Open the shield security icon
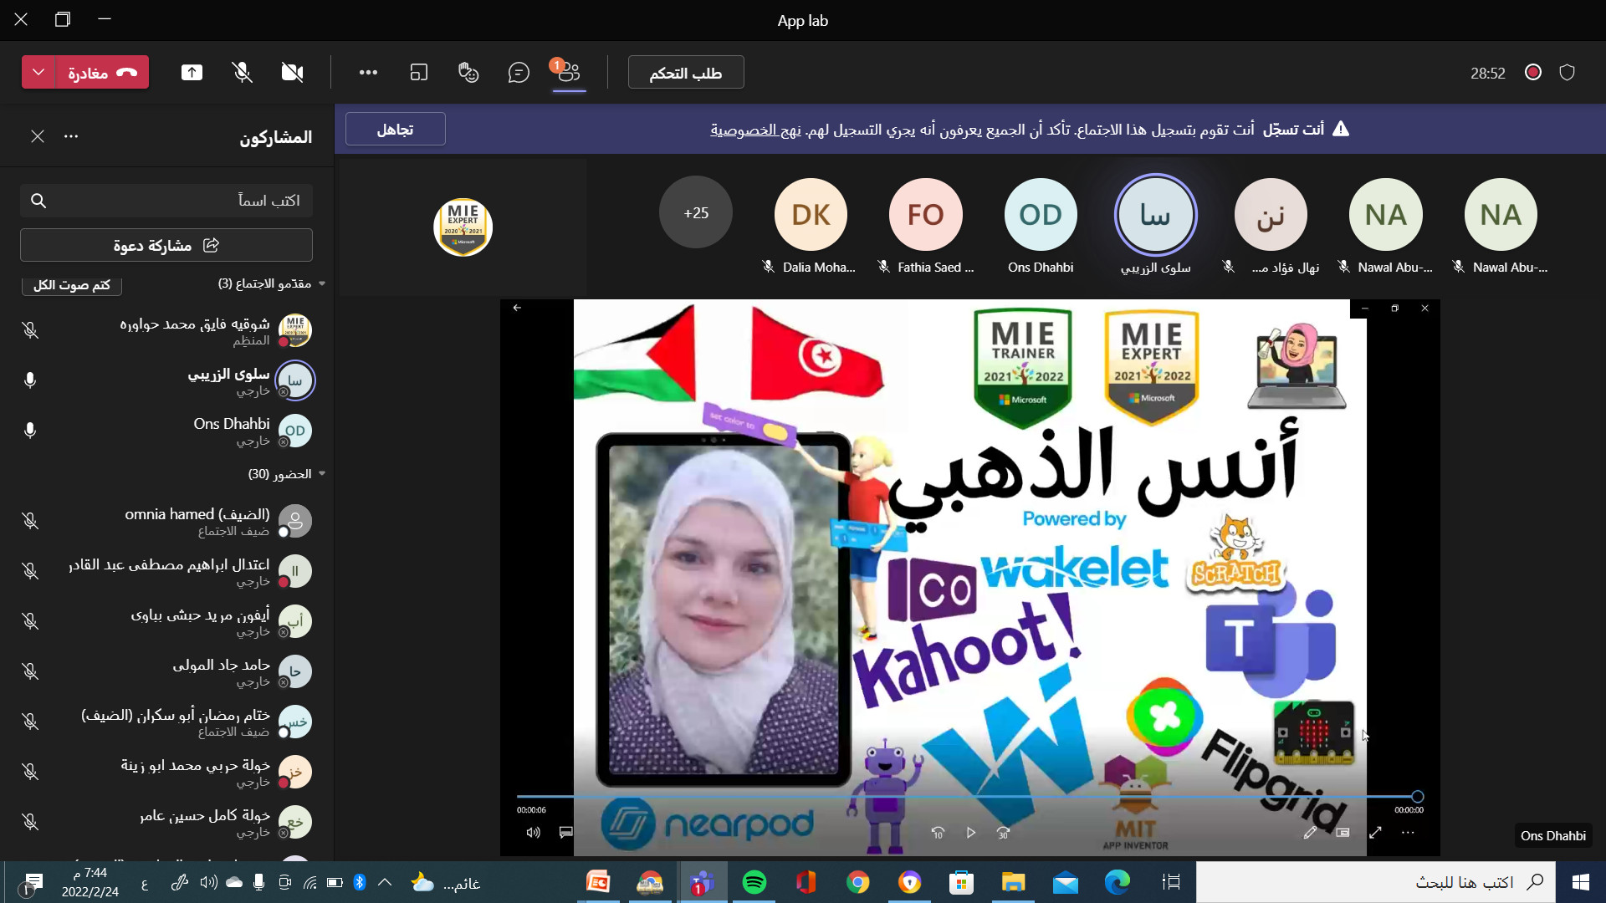This screenshot has width=1606, height=903. pyautogui.click(x=1568, y=73)
